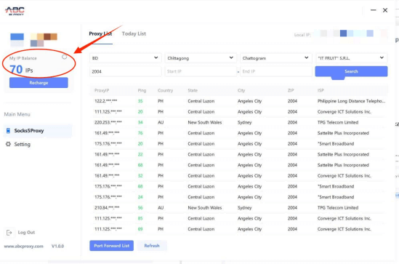399x264 pixels.
Task: Click the Log Out door icon
Action: 9,233
